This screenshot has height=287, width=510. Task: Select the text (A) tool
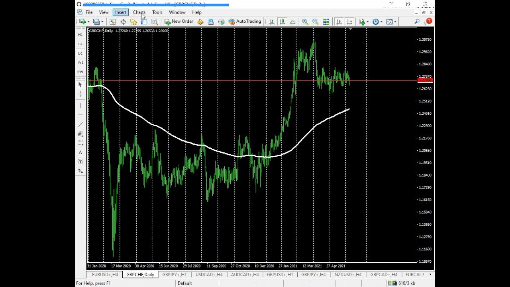coord(80,152)
